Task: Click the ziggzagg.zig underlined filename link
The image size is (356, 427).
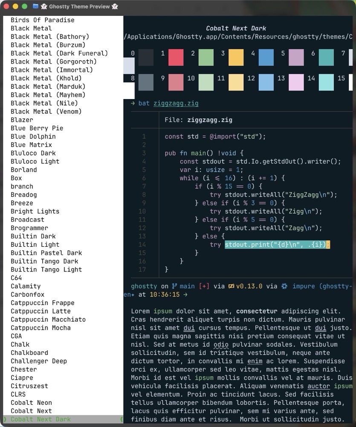Action: pos(176,103)
